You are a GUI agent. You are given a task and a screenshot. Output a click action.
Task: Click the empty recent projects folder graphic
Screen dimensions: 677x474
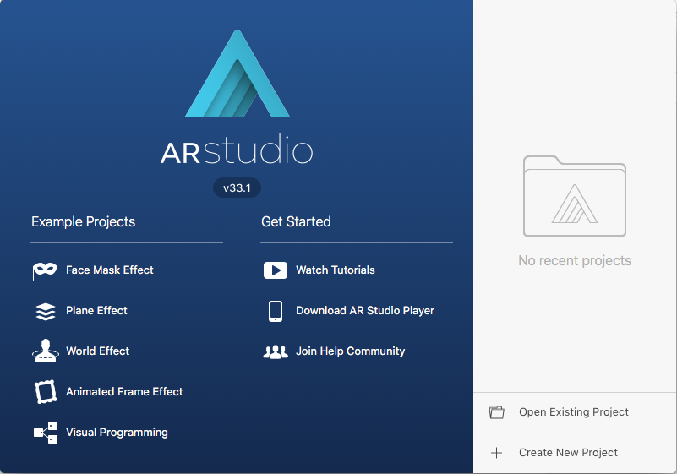point(575,196)
